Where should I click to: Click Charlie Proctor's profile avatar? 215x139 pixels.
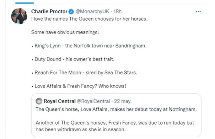[19, 16]
